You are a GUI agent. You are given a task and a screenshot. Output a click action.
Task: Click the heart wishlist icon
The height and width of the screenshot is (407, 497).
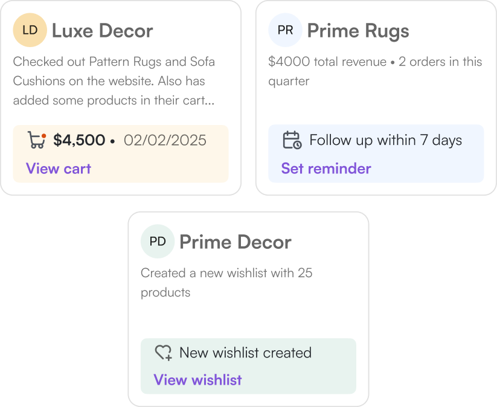tap(164, 353)
